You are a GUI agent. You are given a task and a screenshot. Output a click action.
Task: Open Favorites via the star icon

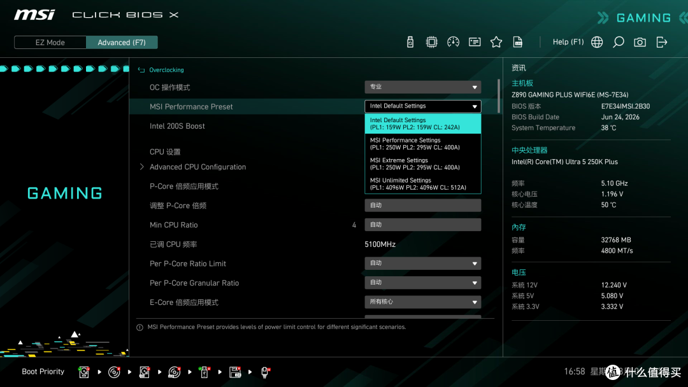tap(496, 42)
